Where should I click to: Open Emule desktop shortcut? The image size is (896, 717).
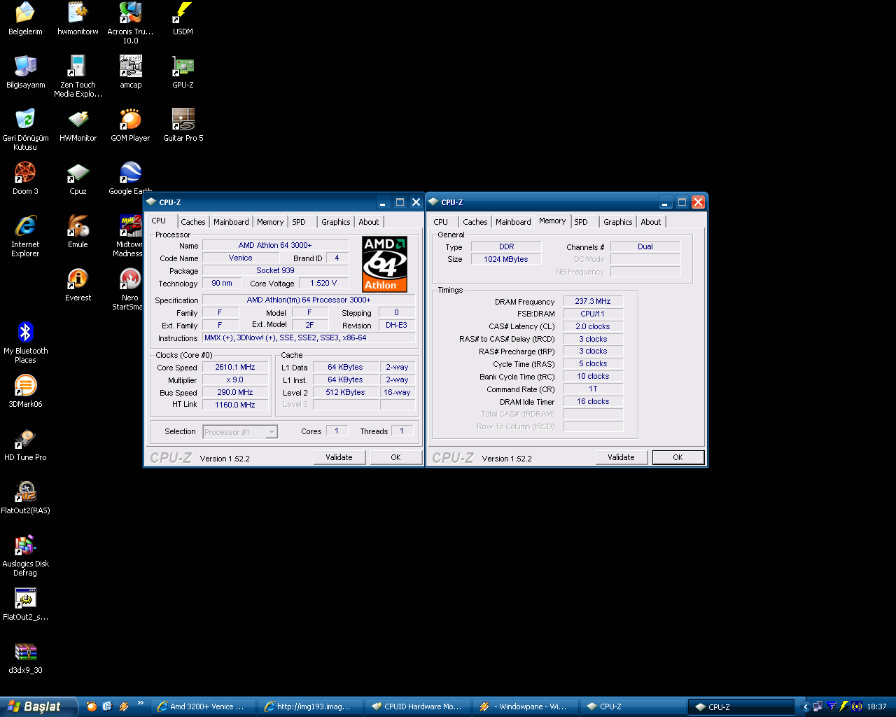coord(78,232)
